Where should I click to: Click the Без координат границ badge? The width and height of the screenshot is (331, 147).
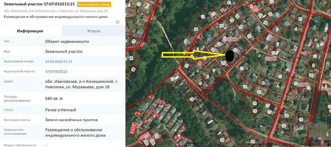94,4
